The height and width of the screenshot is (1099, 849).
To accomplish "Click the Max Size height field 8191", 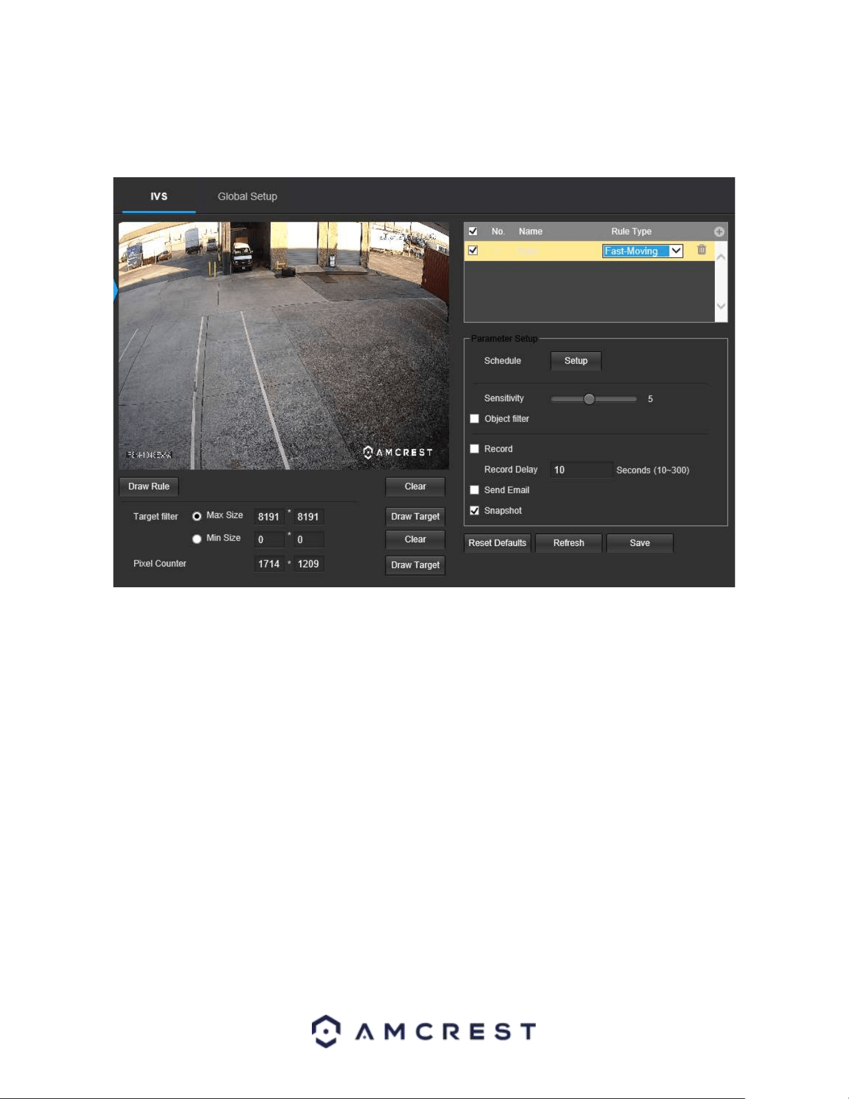I will [309, 517].
